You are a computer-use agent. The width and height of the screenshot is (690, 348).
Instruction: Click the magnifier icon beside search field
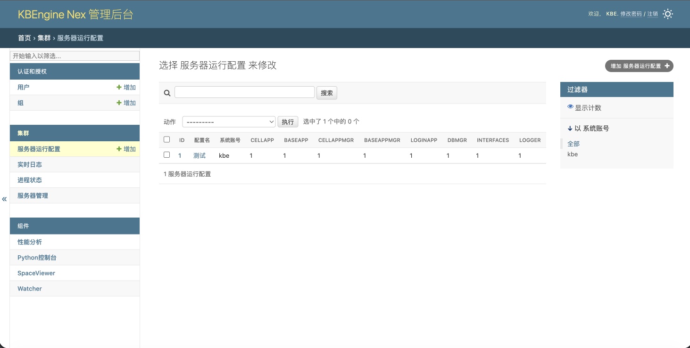click(167, 93)
